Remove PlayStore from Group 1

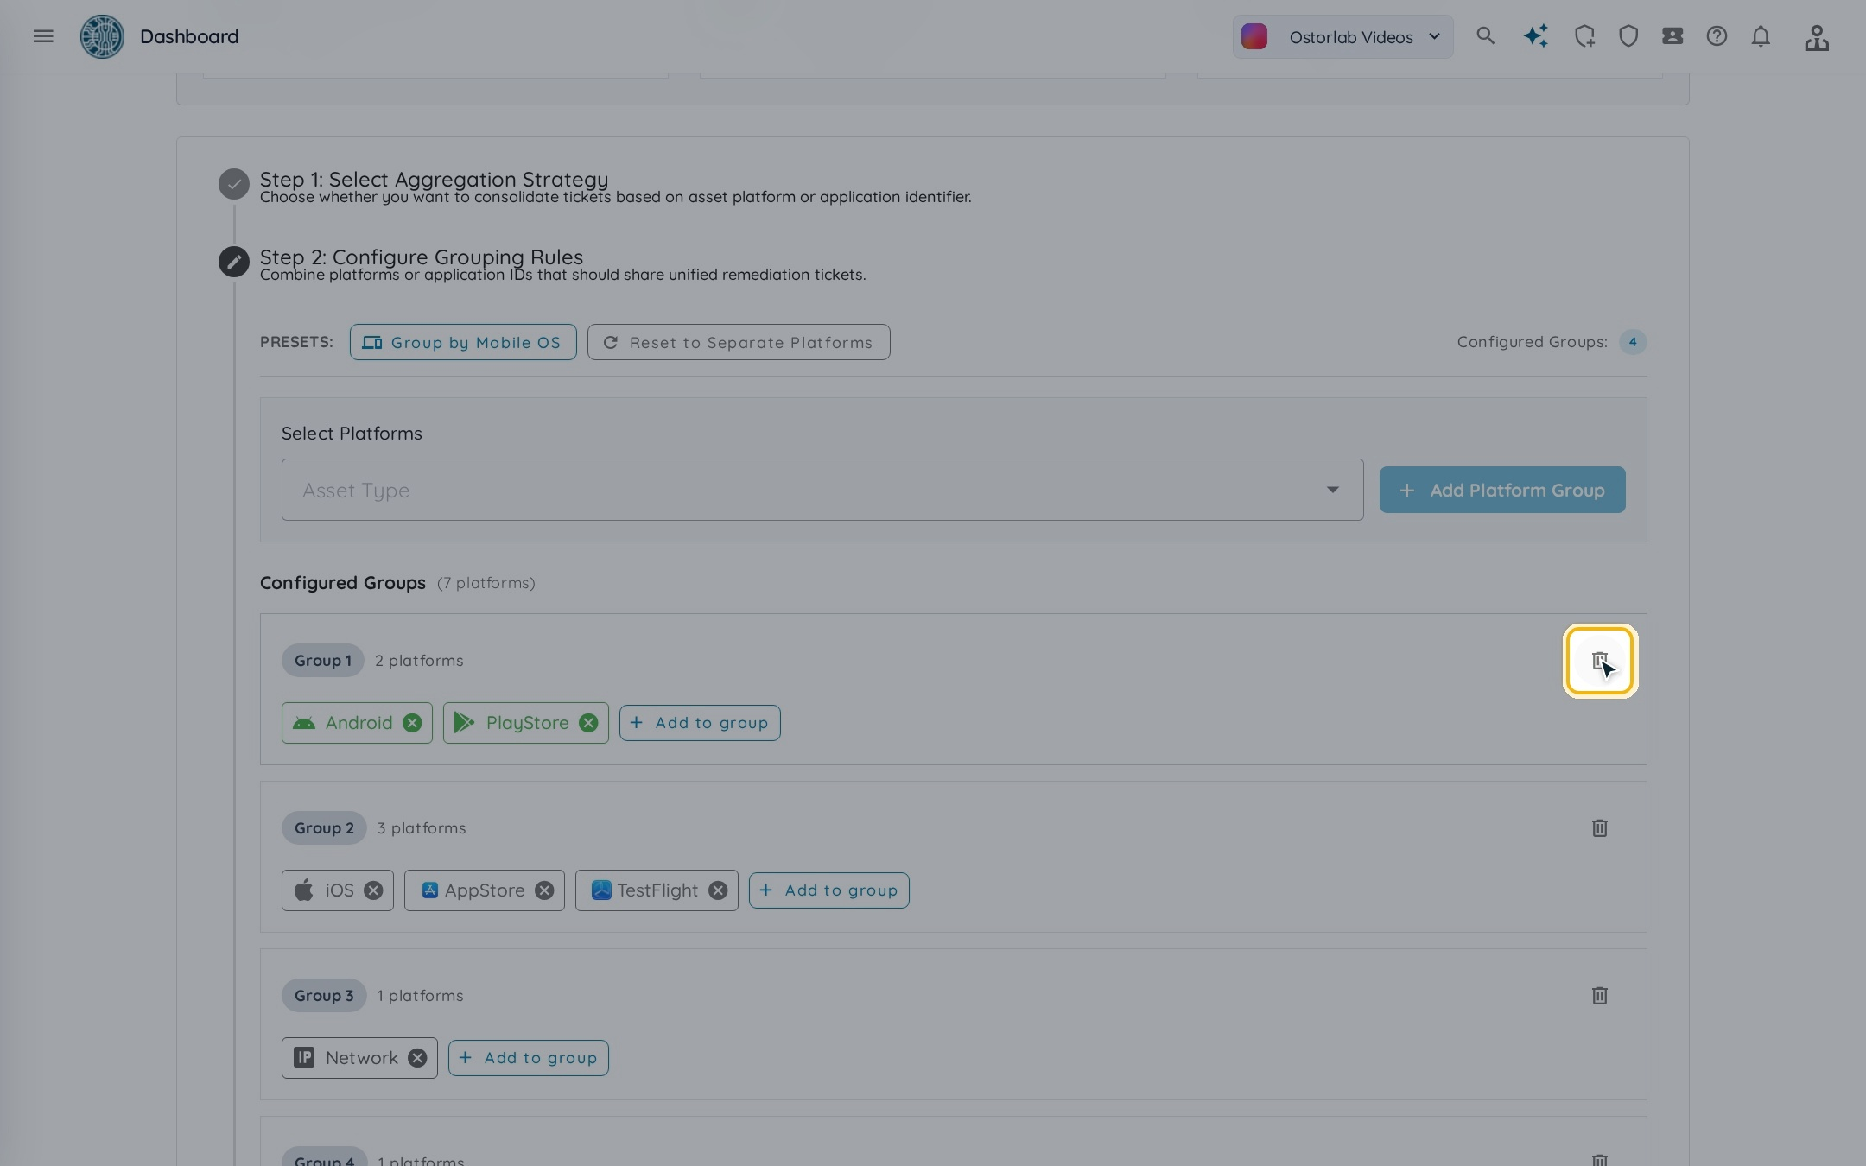[x=588, y=723]
